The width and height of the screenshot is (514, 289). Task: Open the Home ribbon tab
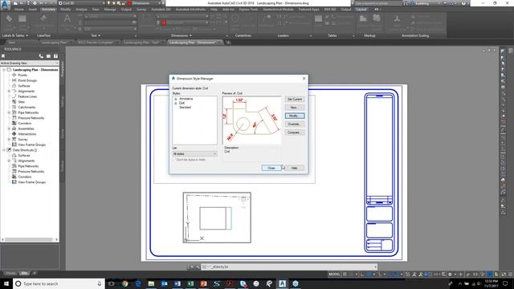(19, 10)
